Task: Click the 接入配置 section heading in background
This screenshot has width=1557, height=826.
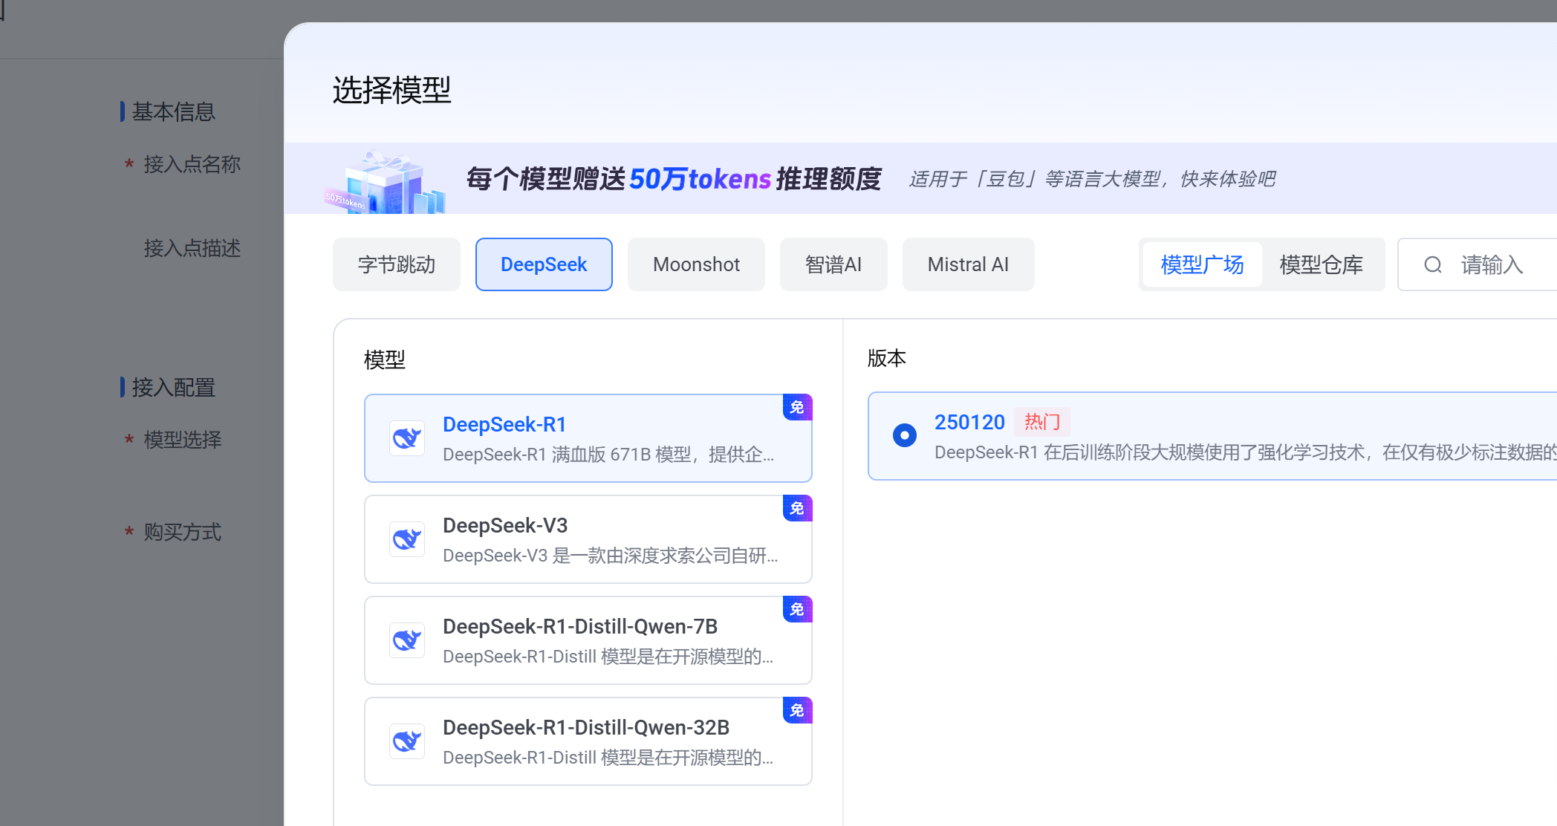Action: (x=173, y=387)
